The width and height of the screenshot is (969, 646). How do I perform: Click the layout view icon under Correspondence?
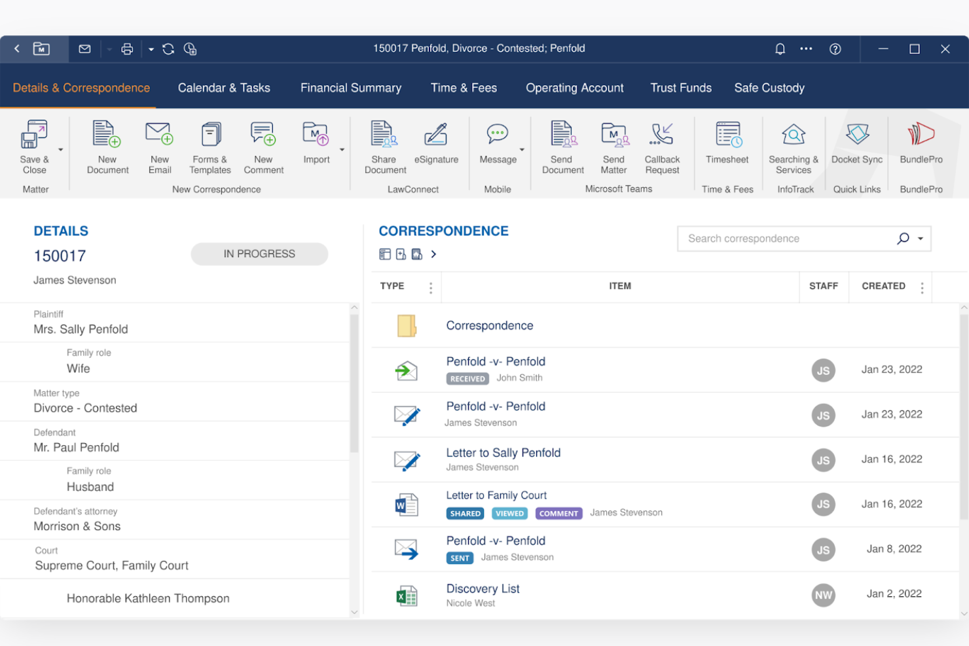(385, 254)
